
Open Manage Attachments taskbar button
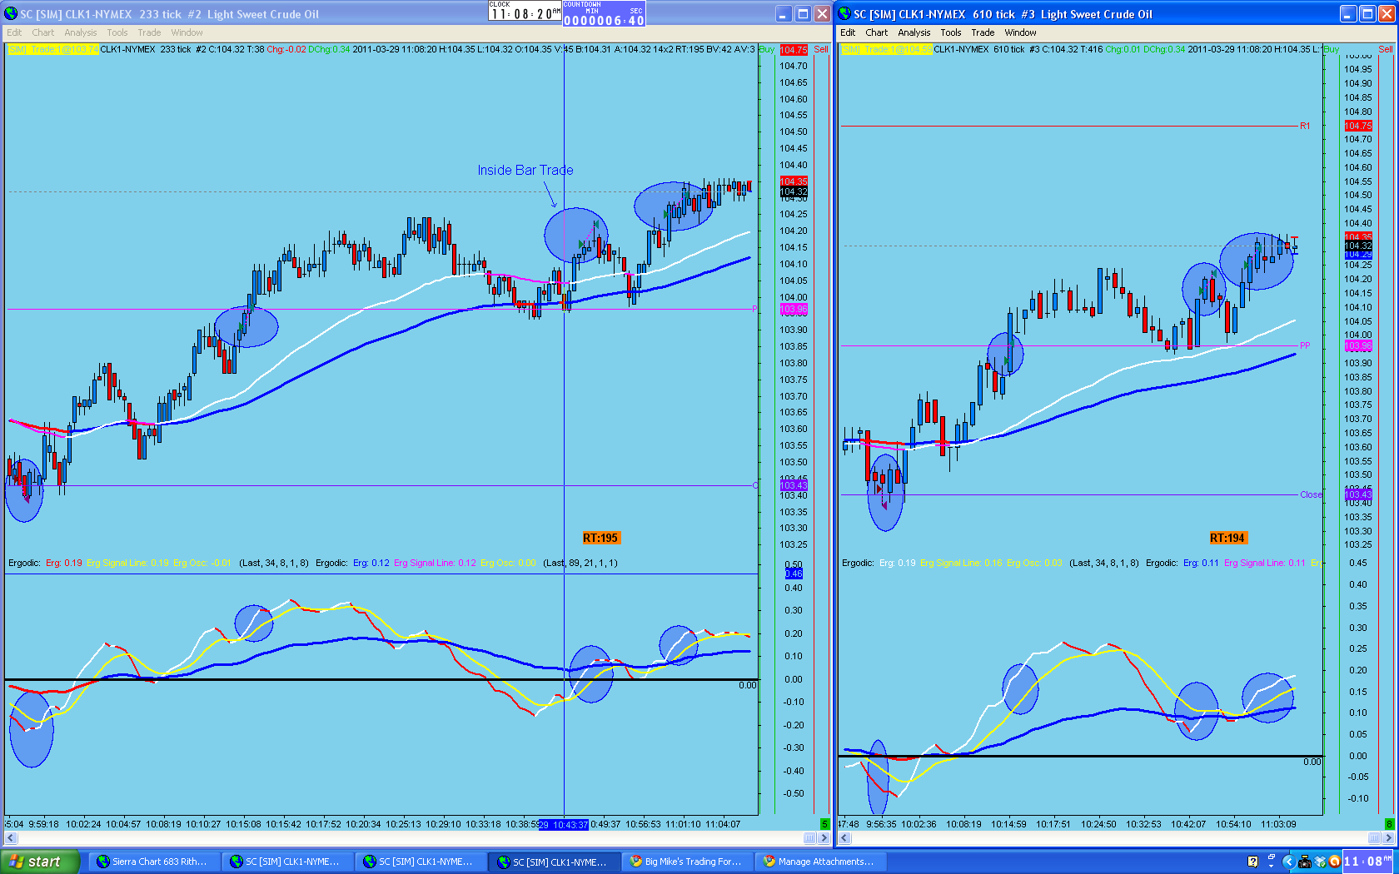pyautogui.click(x=820, y=862)
